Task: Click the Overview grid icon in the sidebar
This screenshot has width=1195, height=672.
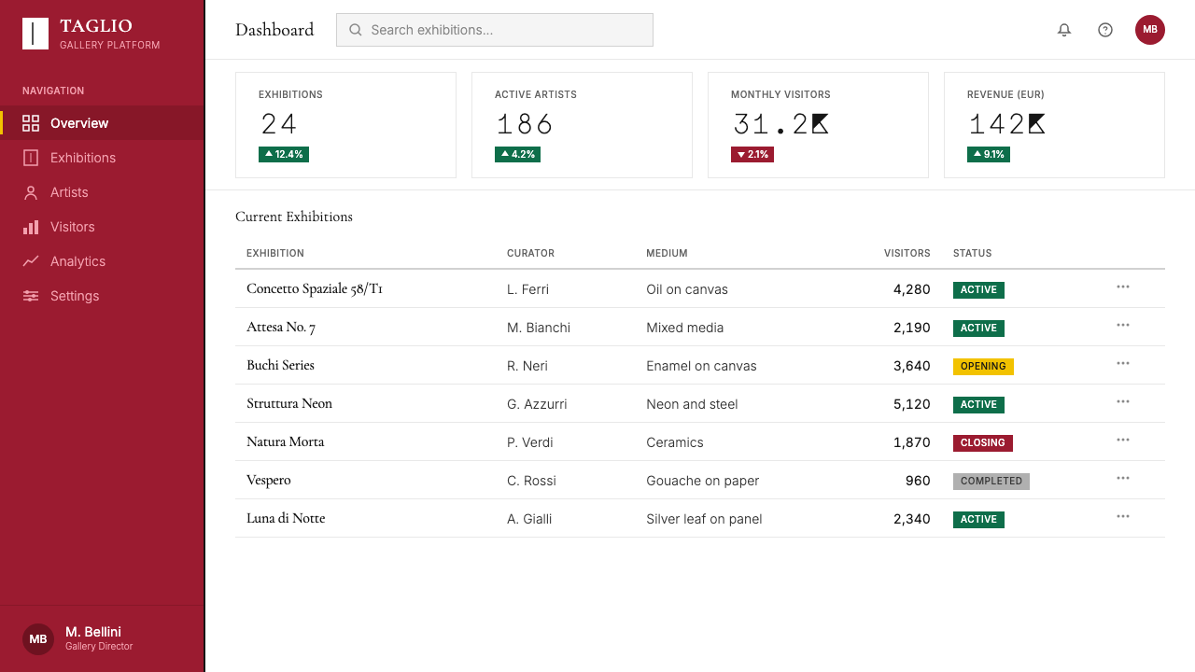Action: pos(31,123)
